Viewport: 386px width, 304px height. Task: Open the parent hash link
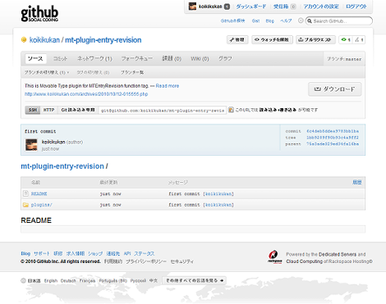[x=333, y=144]
